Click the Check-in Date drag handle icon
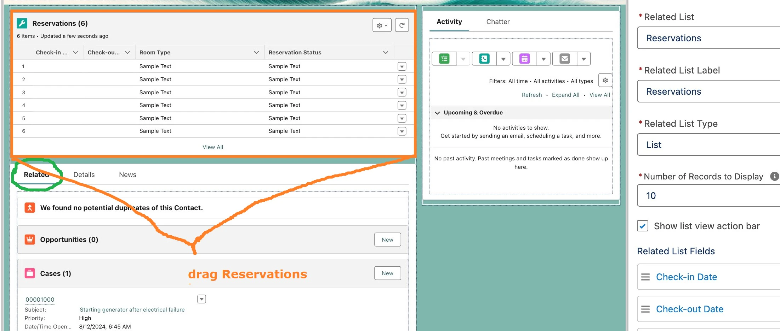 click(645, 277)
